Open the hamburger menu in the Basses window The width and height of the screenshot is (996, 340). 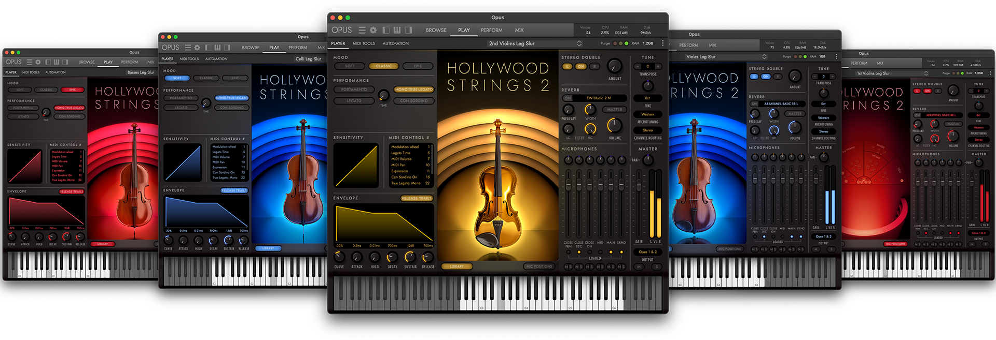30,62
